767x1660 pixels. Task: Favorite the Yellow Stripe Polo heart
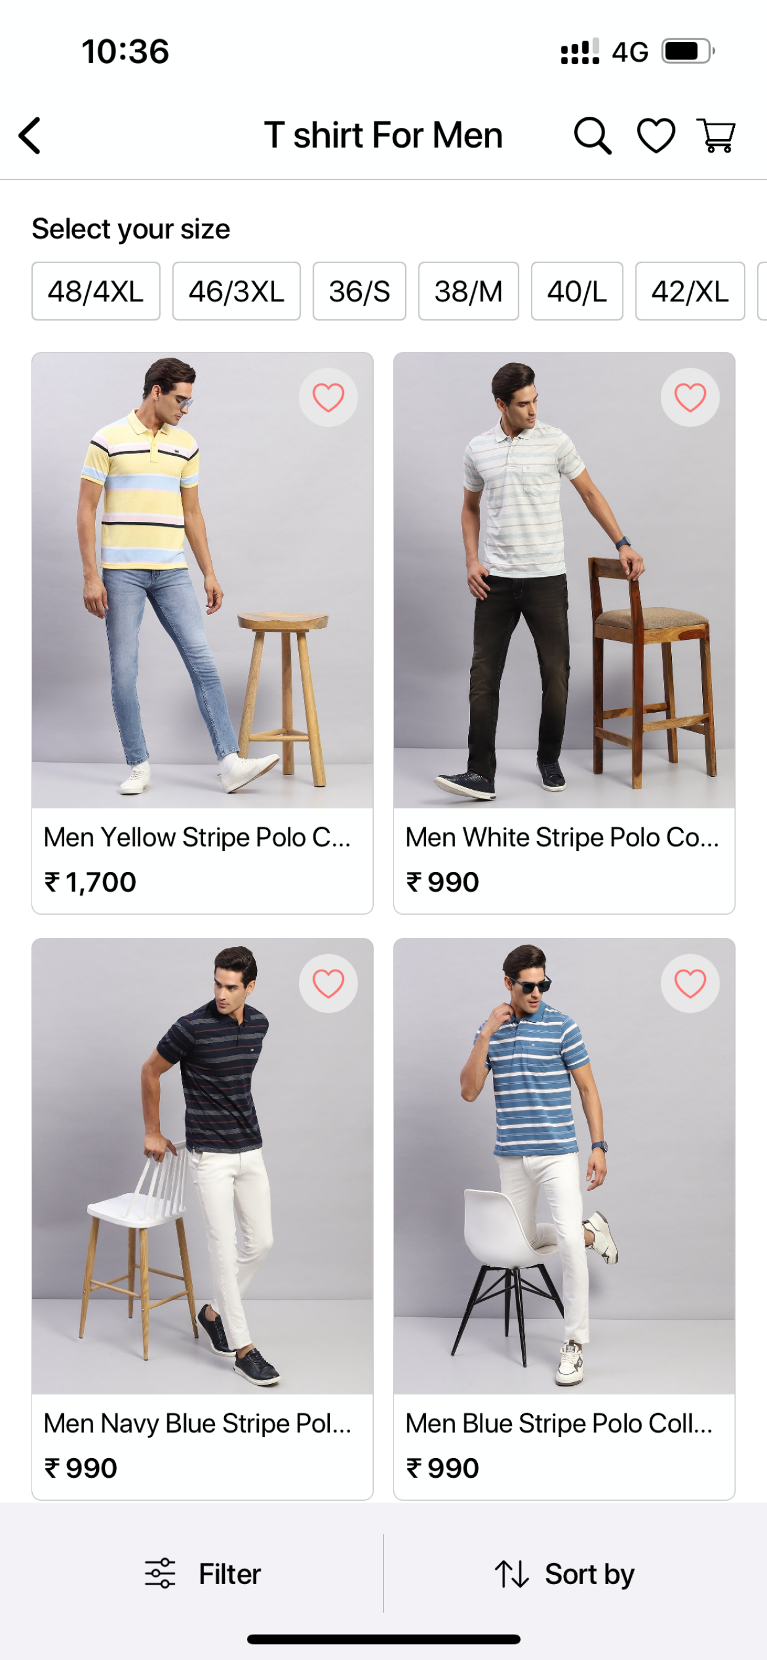tap(328, 397)
